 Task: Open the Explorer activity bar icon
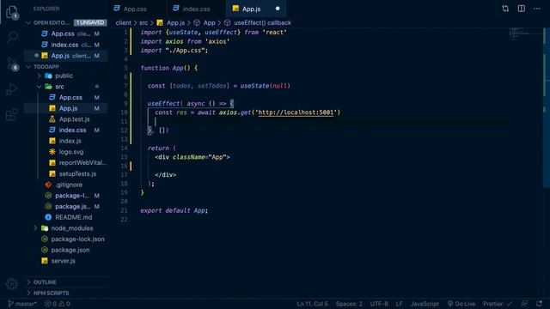(x=12, y=11)
